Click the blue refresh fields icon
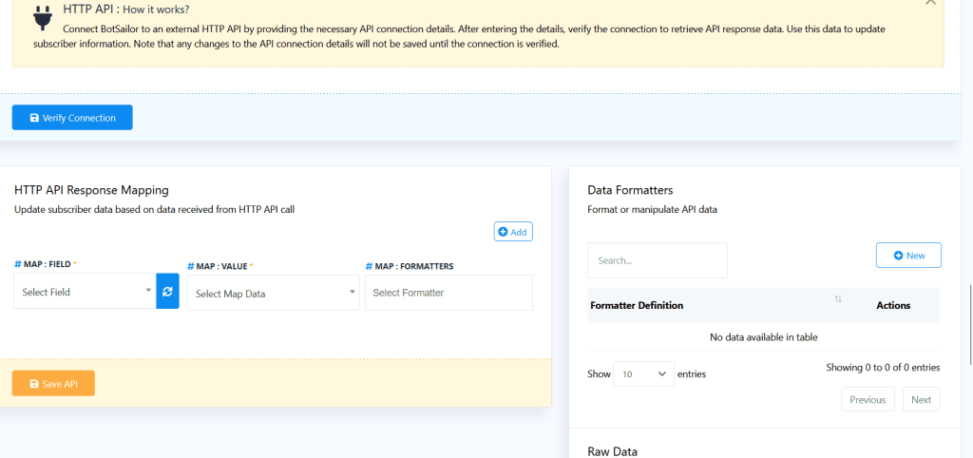This screenshot has height=458, width=973. tap(167, 292)
